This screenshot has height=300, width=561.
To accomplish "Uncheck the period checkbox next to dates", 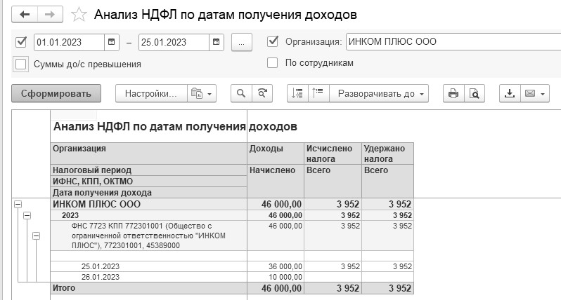I will 21,42.
